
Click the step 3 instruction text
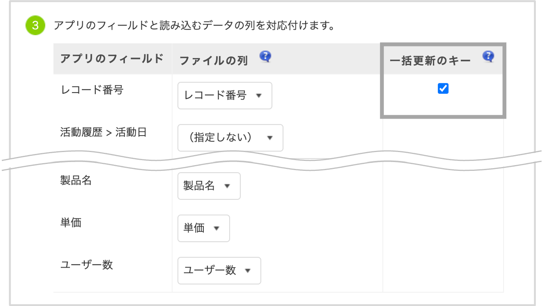pyautogui.click(x=193, y=26)
